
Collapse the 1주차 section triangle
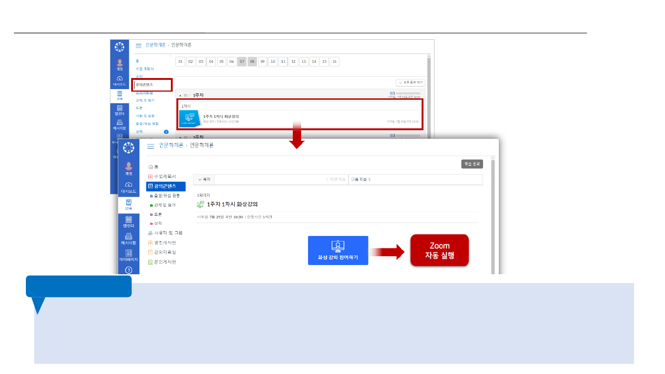click(180, 95)
